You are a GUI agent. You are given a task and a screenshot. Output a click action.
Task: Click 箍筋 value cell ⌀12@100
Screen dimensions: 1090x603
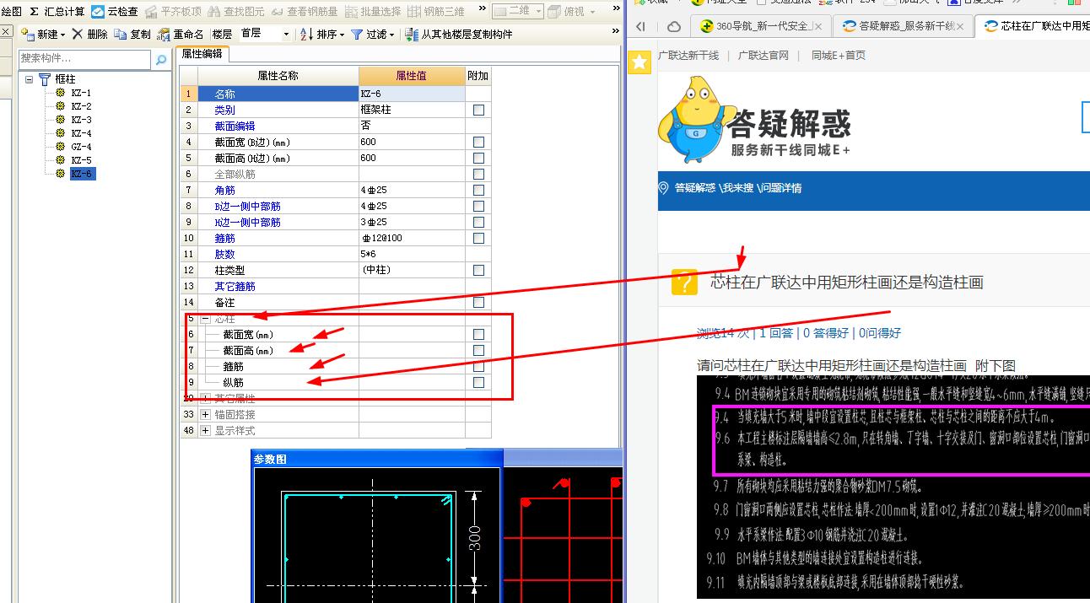coord(412,238)
